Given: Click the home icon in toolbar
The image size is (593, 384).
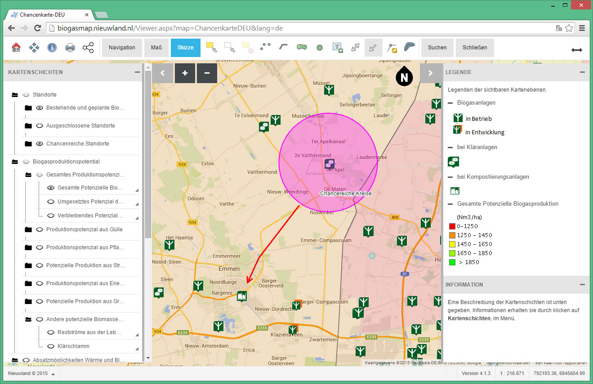Looking at the screenshot, I should point(16,48).
